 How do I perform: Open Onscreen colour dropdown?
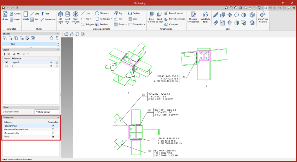[47, 112]
